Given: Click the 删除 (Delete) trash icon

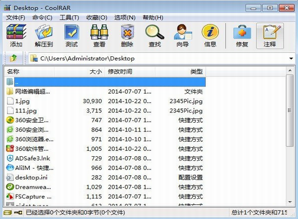Looking at the screenshot, I should (x=127, y=36).
